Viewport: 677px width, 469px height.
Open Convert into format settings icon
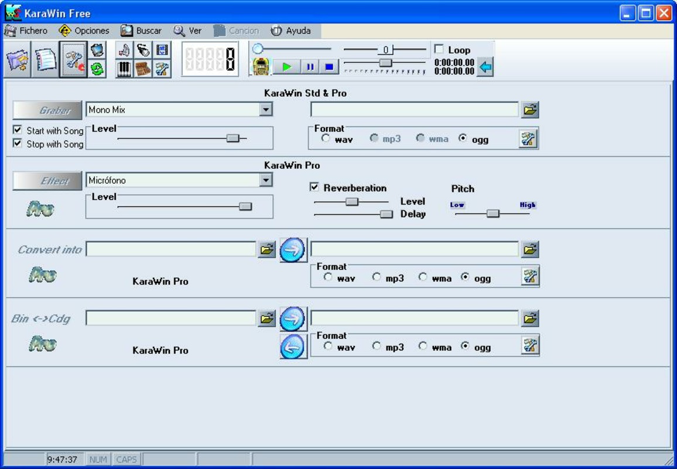[530, 276]
